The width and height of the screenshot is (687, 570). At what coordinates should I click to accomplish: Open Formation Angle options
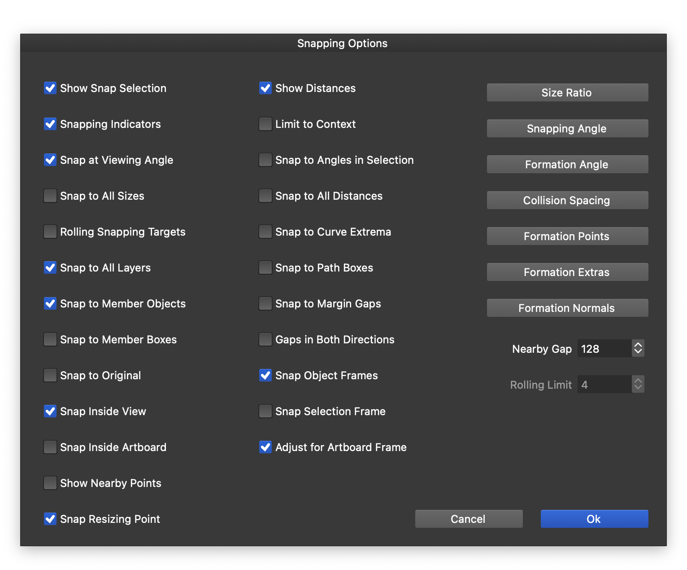(x=567, y=164)
